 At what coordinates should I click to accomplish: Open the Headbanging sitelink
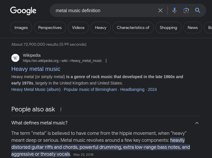(x=132, y=89)
